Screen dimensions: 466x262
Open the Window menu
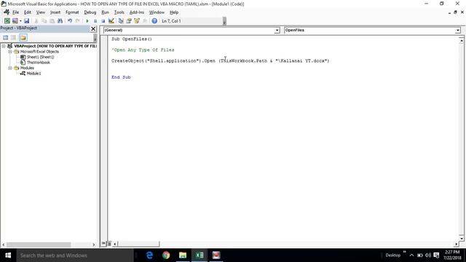157,12
